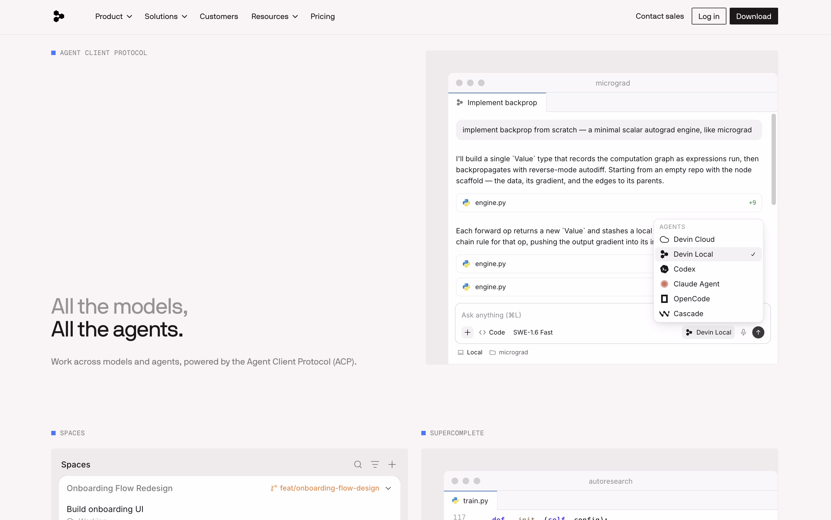Click the filter icon in Spaces
Screen dimensions: 831x520
[x=375, y=464]
